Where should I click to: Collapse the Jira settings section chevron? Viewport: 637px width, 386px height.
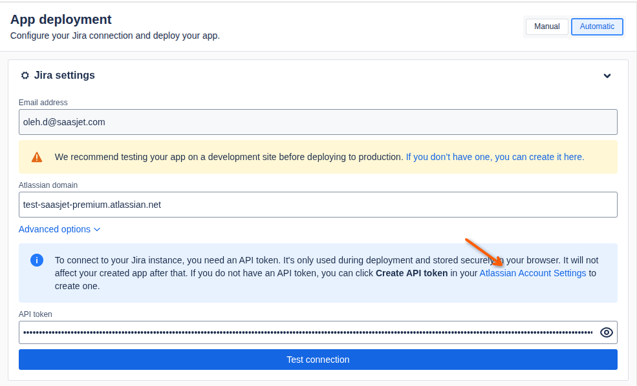[x=607, y=76]
